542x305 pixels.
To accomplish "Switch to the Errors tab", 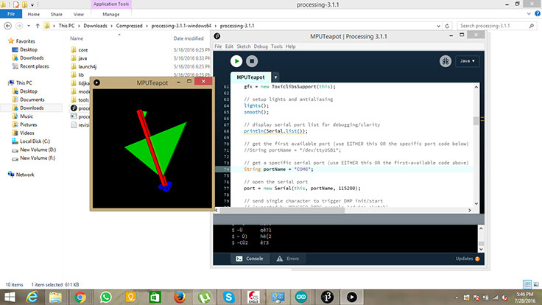I will coord(288,259).
